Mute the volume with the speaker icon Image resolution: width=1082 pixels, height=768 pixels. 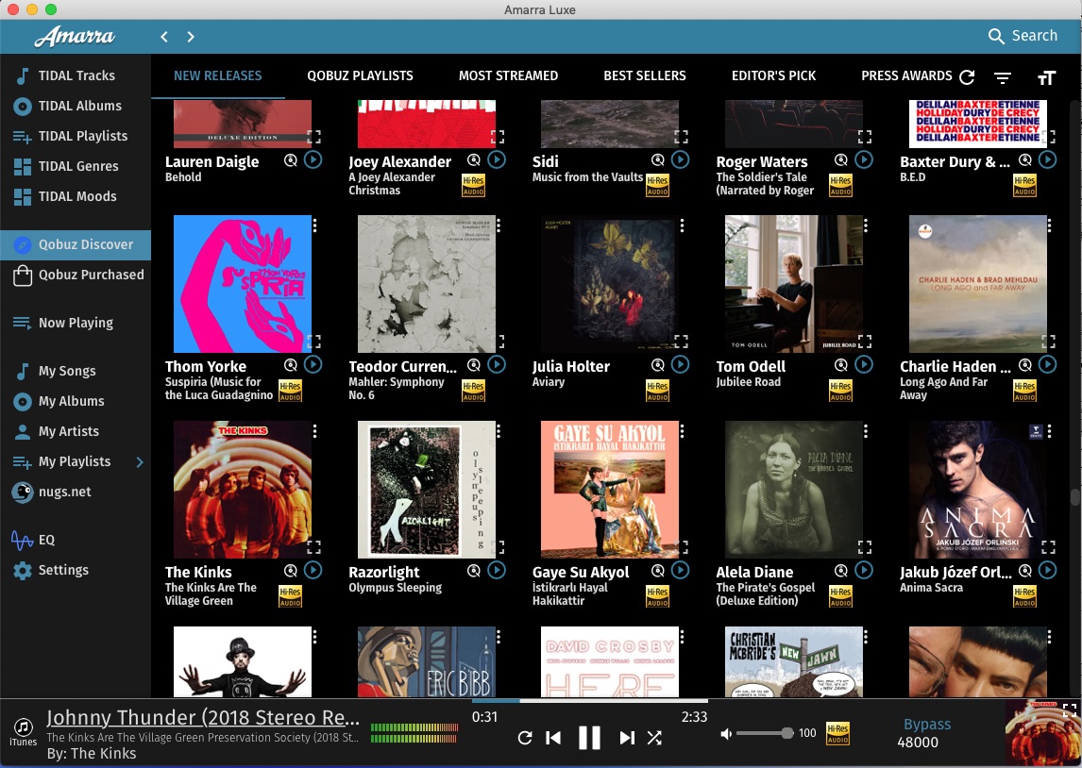click(726, 733)
